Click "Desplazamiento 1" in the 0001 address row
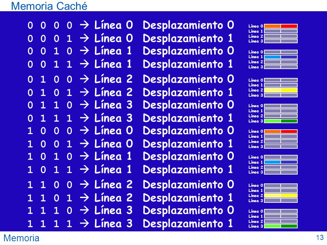 [x=188, y=39]
